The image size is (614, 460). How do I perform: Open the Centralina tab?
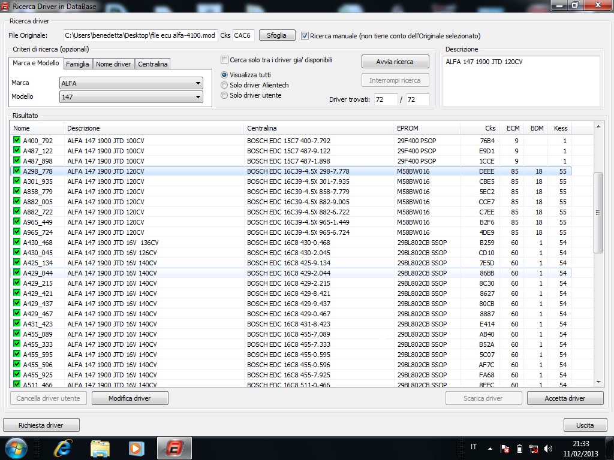tap(152, 64)
